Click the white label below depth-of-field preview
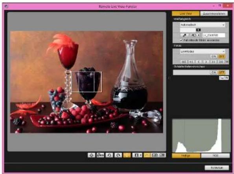 tap(224, 78)
